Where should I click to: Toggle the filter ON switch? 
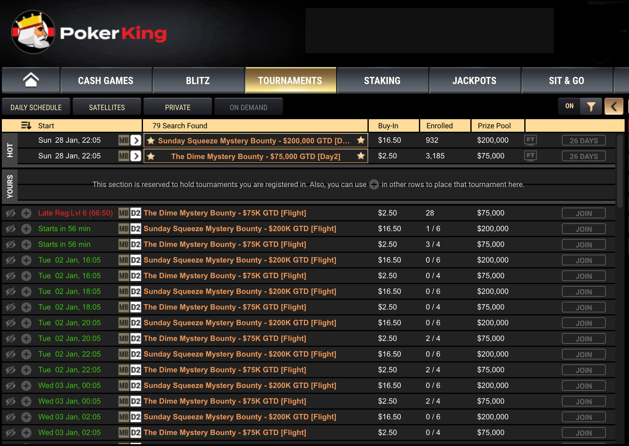click(569, 106)
